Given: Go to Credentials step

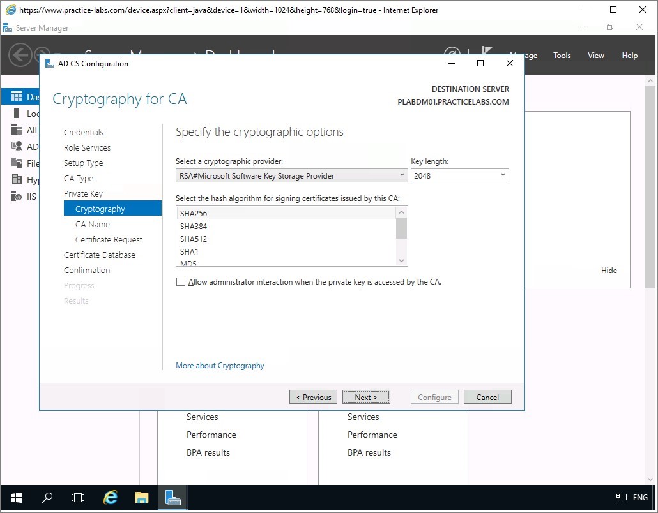Looking at the screenshot, I should point(83,132).
